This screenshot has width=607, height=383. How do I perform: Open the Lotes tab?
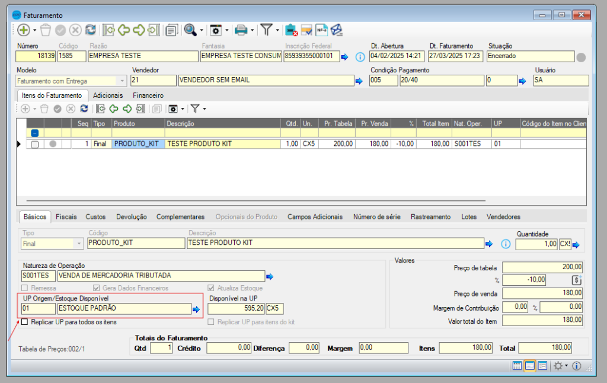pyautogui.click(x=469, y=217)
